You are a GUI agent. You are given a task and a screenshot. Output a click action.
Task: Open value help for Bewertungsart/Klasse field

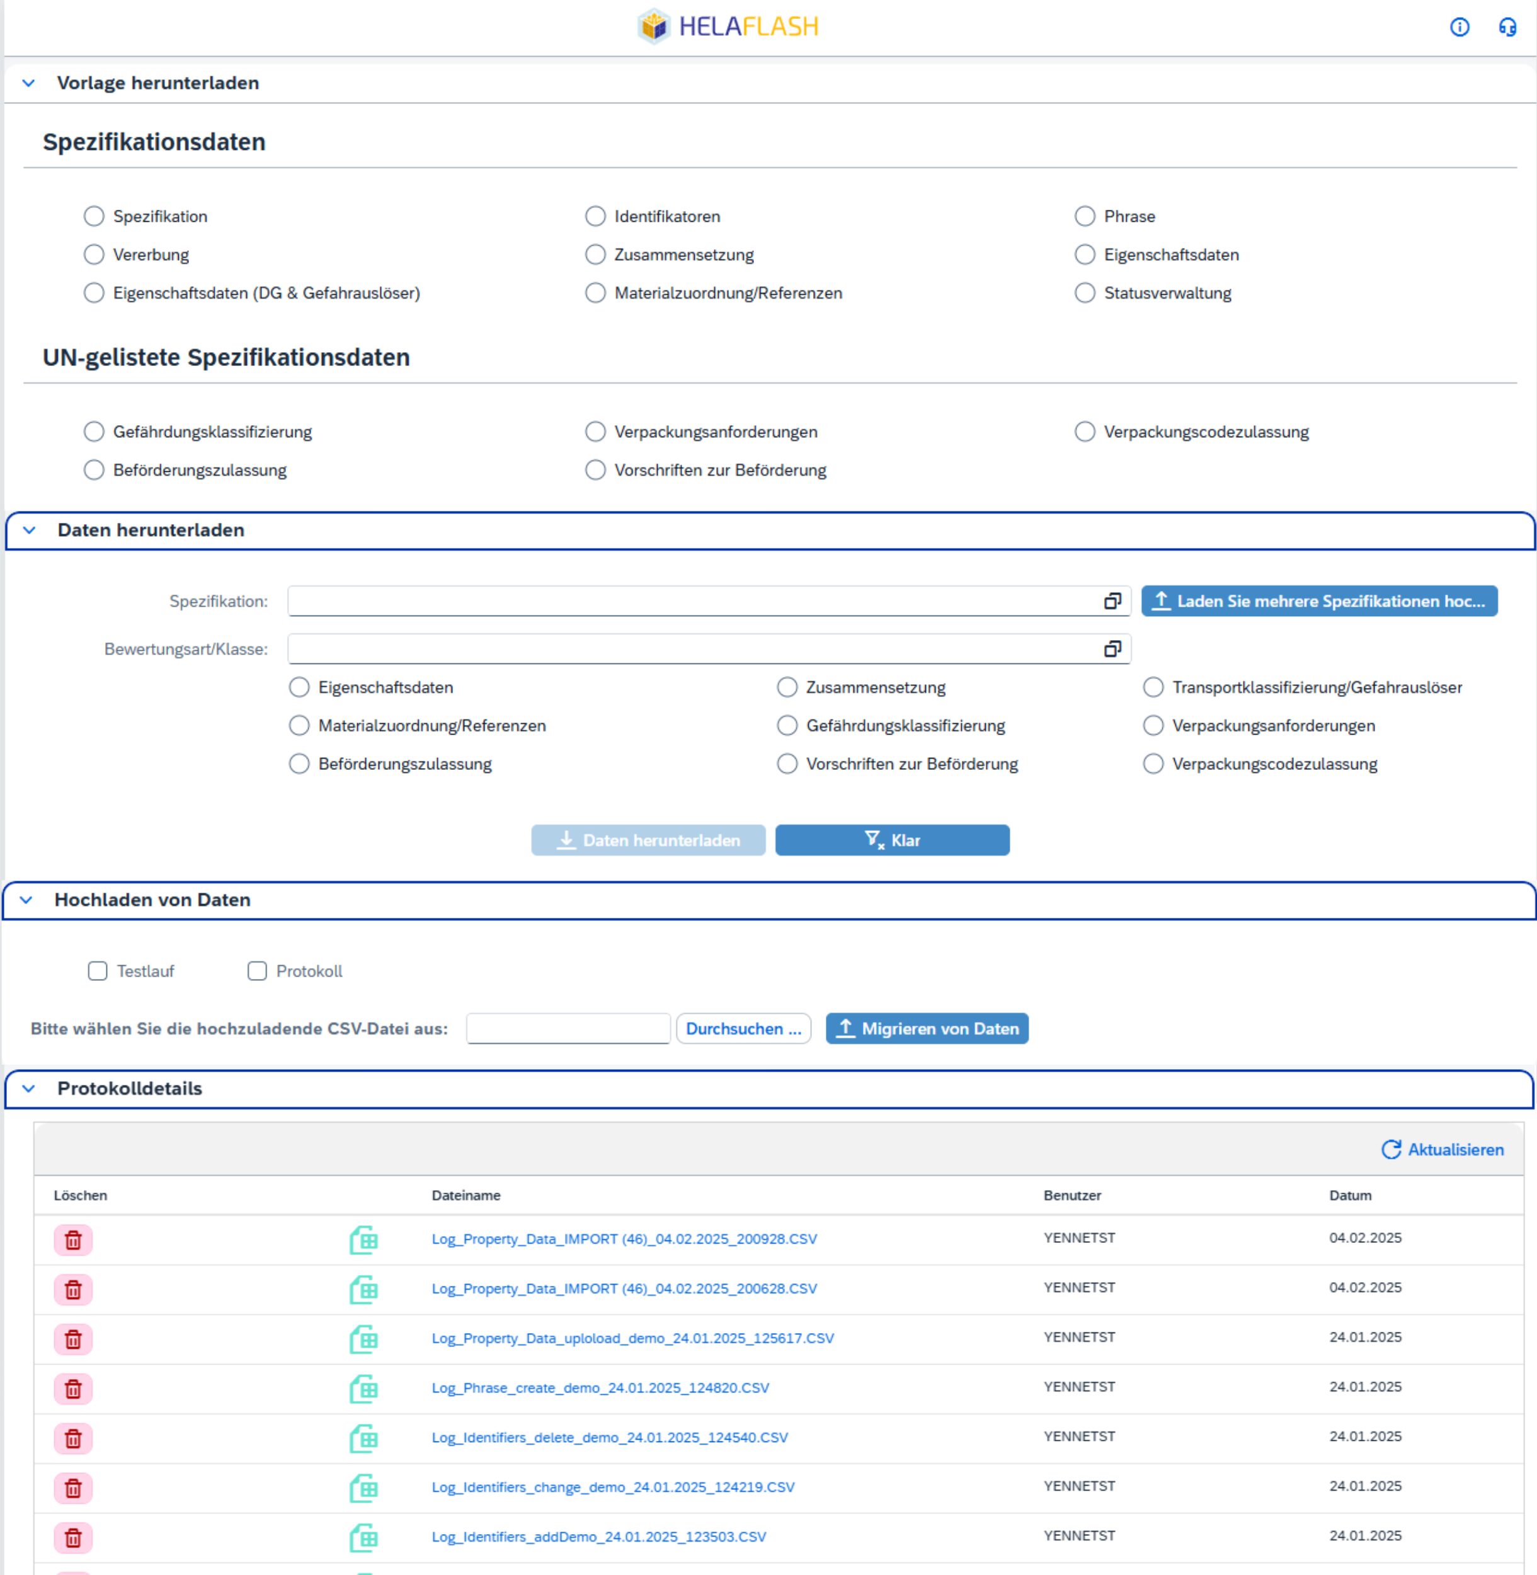(1112, 649)
